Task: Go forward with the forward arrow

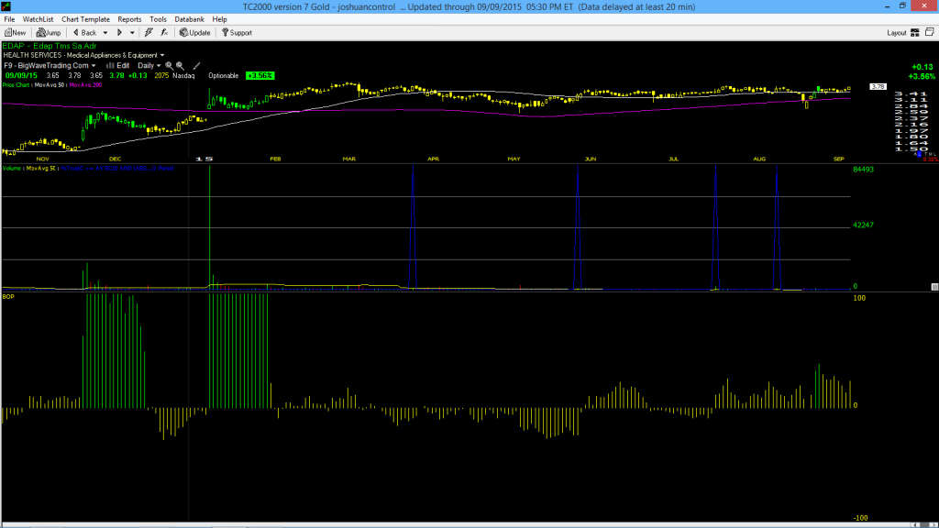Action: tap(120, 33)
